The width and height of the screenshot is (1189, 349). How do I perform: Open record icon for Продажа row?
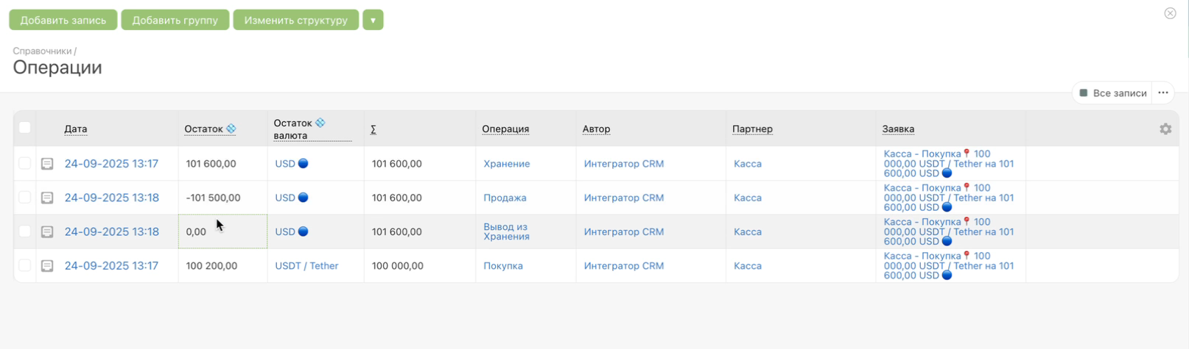pos(47,198)
